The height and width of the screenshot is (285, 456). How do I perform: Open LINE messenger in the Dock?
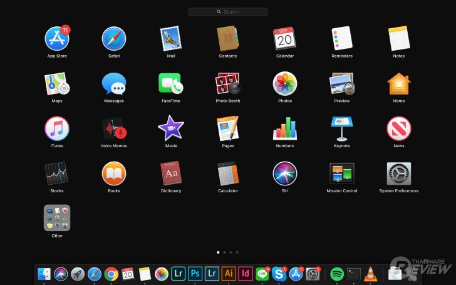click(x=262, y=274)
